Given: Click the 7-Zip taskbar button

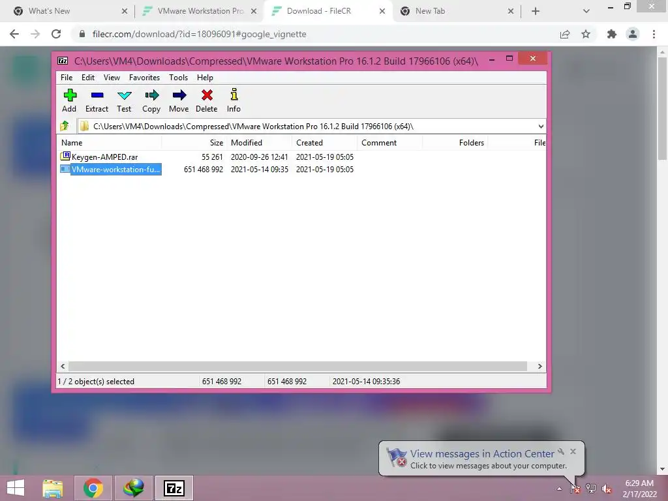Looking at the screenshot, I should (174, 488).
